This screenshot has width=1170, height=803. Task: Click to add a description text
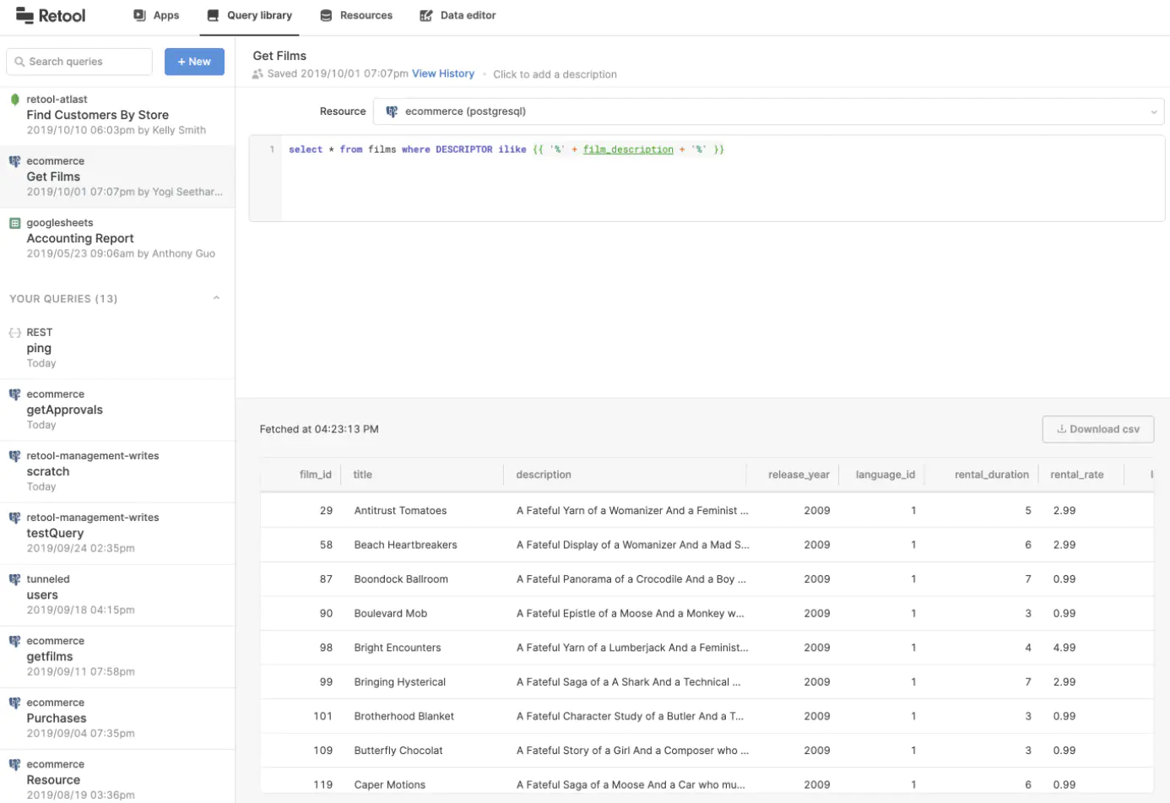(x=555, y=74)
